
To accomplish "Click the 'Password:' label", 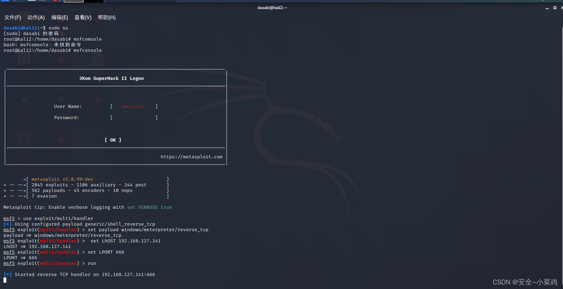I will click(x=67, y=118).
